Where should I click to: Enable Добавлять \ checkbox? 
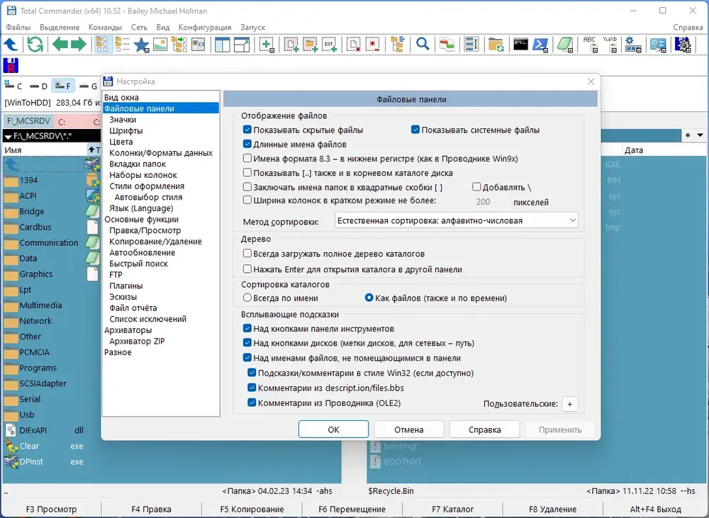point(476,186)
